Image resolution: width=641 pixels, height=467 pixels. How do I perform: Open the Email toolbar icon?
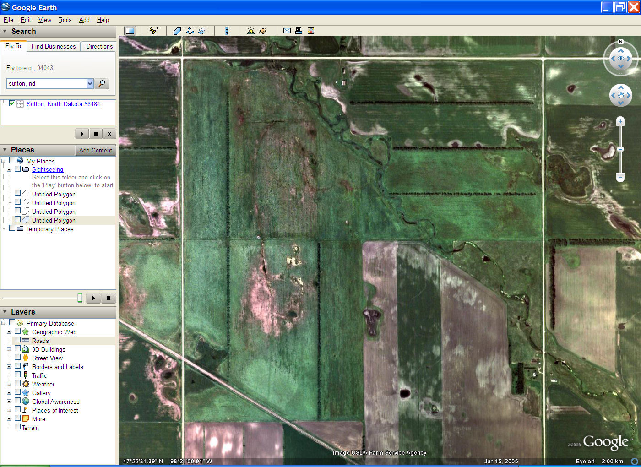(287, 31)
